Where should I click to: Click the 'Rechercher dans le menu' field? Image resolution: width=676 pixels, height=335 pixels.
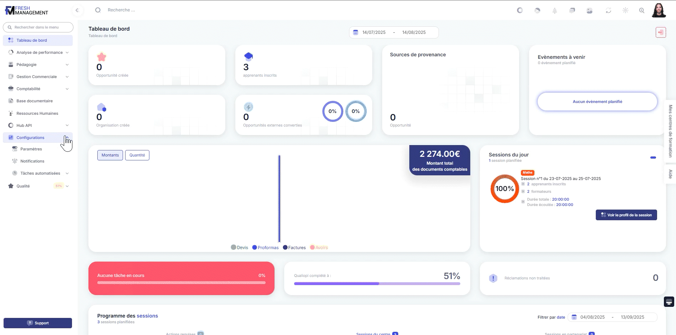coord(38,27)
